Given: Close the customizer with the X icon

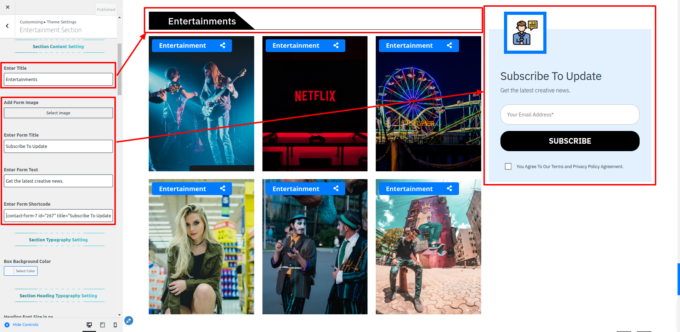Looking at the screenshot, I should click(7, 7).
